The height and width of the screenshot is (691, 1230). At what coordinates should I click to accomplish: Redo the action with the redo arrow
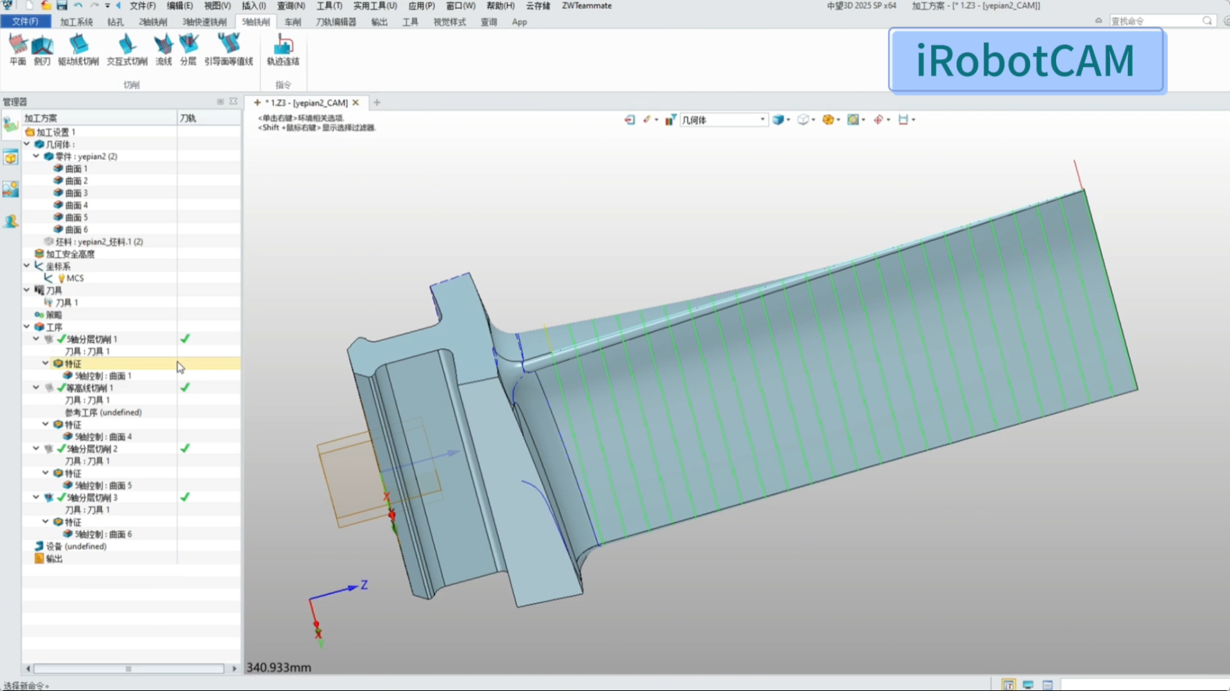click(94, 6)
